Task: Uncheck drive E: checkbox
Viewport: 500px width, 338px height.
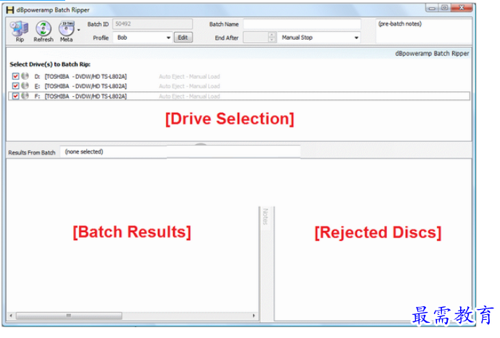Action: (x=15, y=85)
